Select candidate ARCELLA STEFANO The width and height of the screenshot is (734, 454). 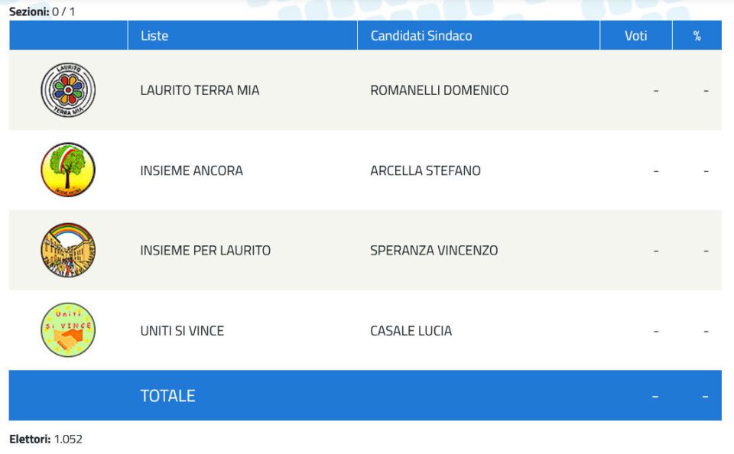426,170
